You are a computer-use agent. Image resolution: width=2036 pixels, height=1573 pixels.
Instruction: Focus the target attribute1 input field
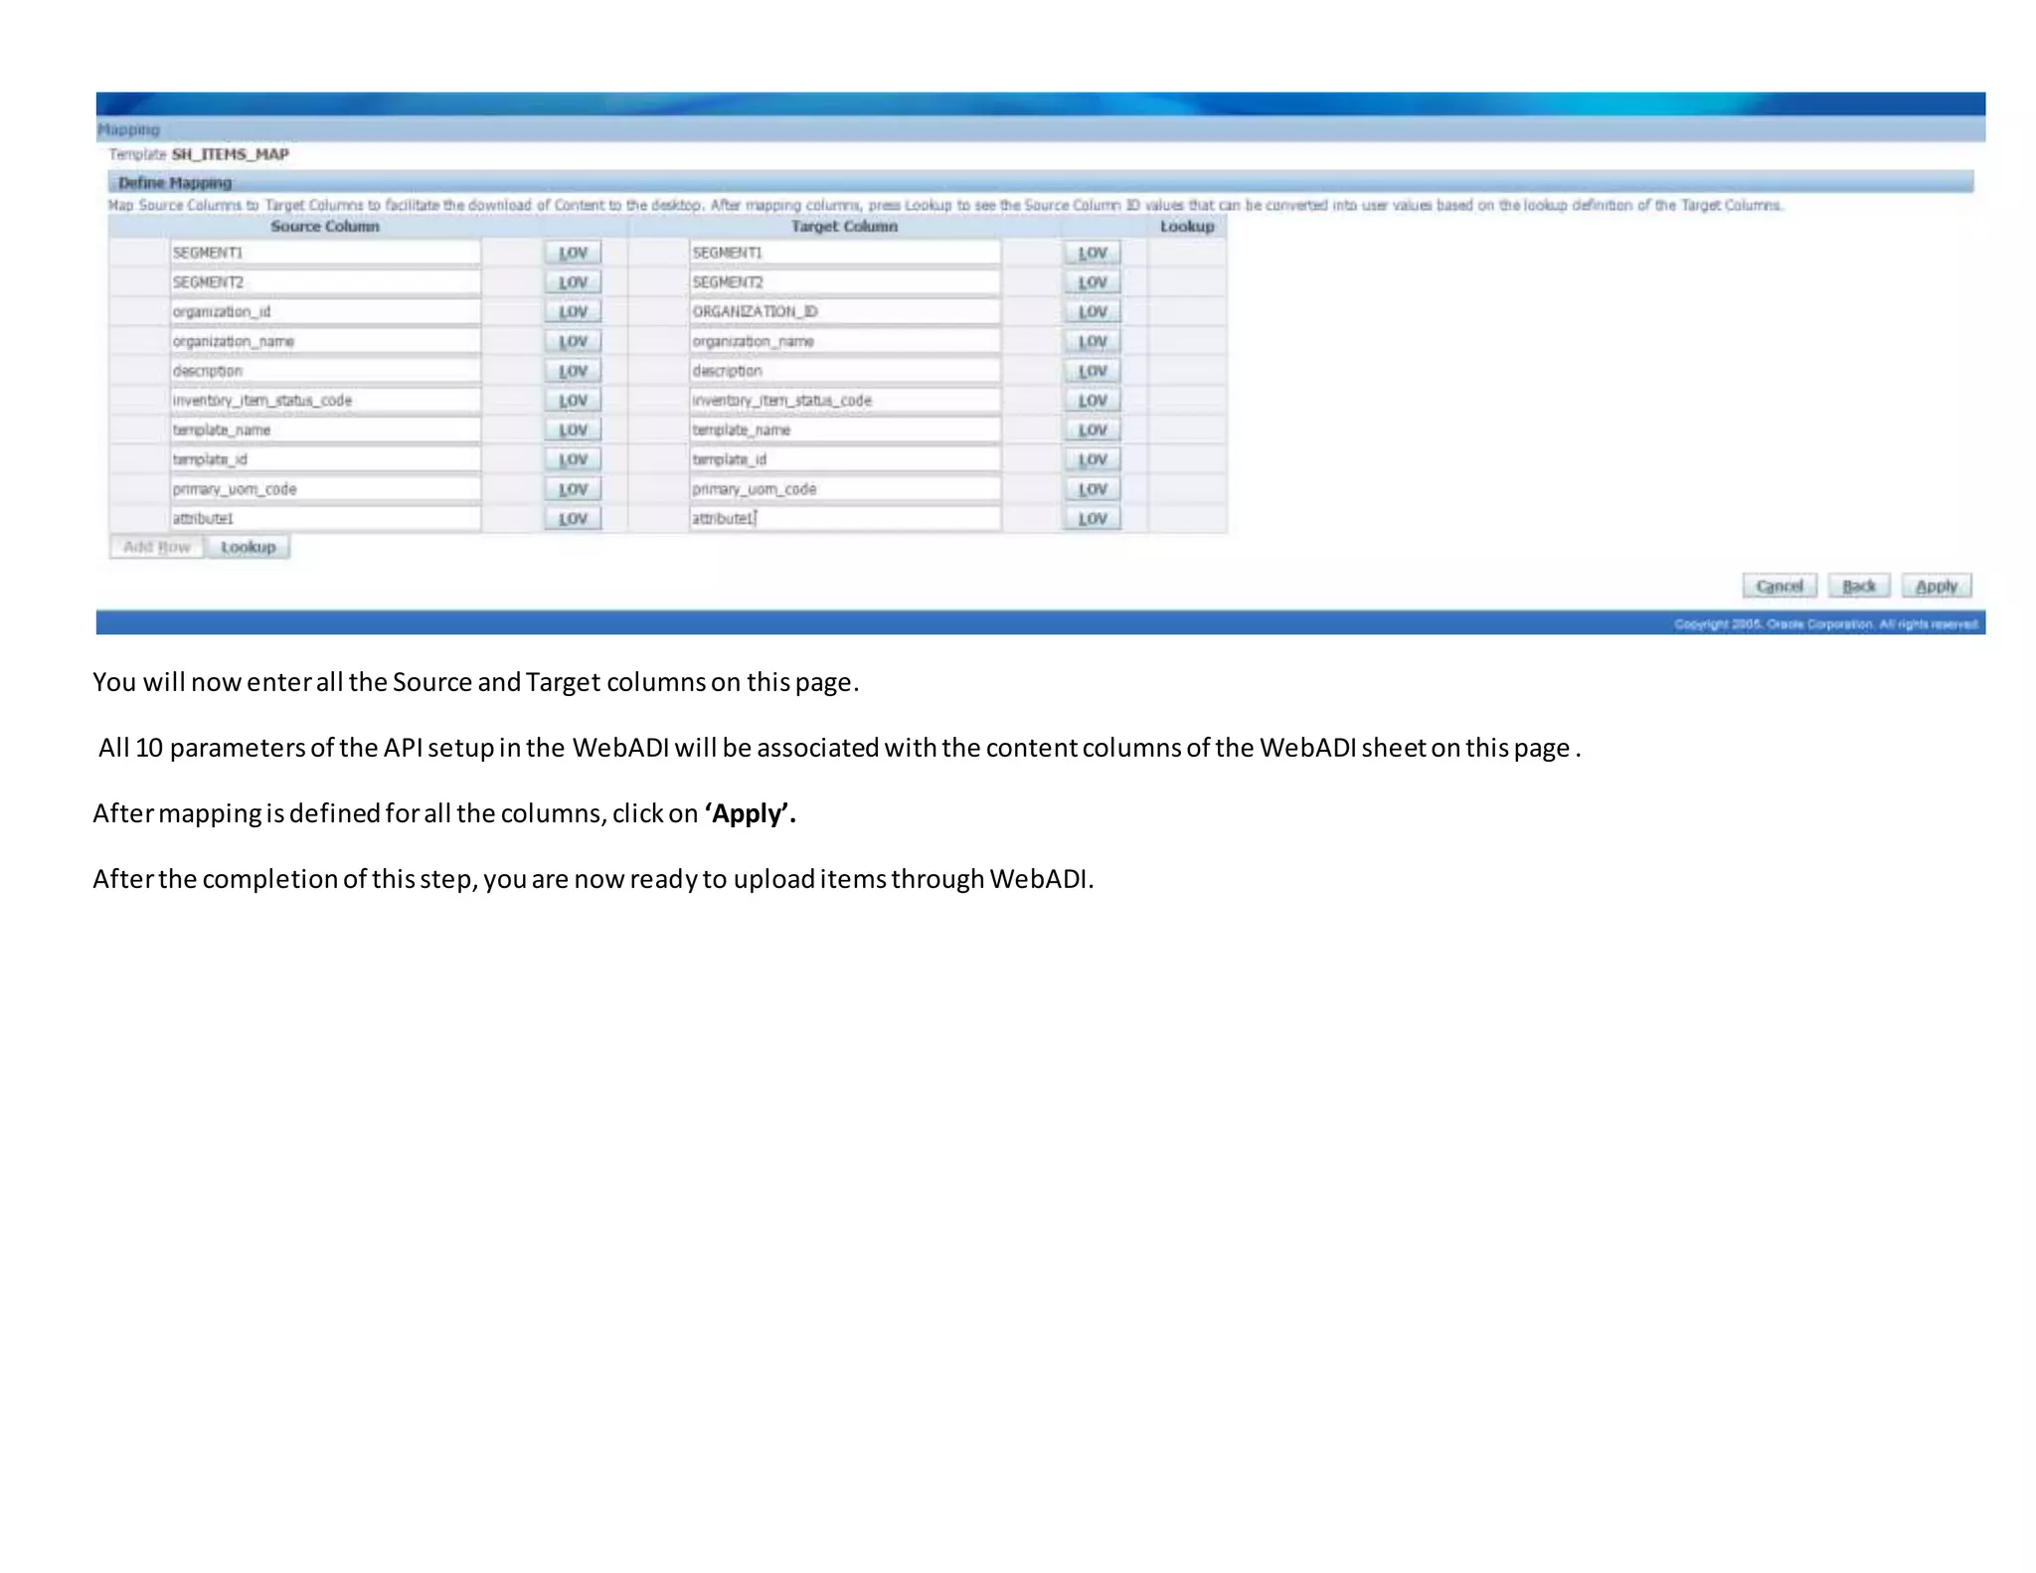845,518
